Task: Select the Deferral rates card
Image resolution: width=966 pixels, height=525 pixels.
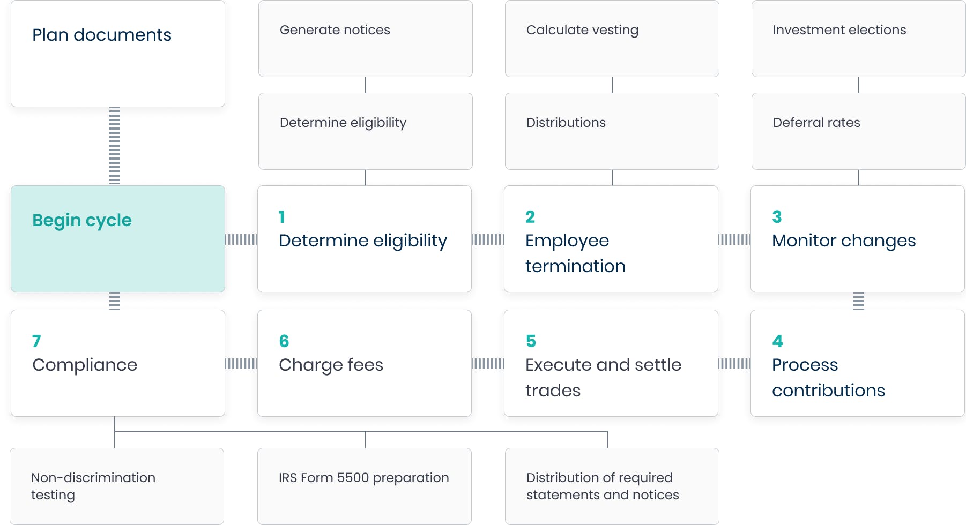Action: coord(859,131)
